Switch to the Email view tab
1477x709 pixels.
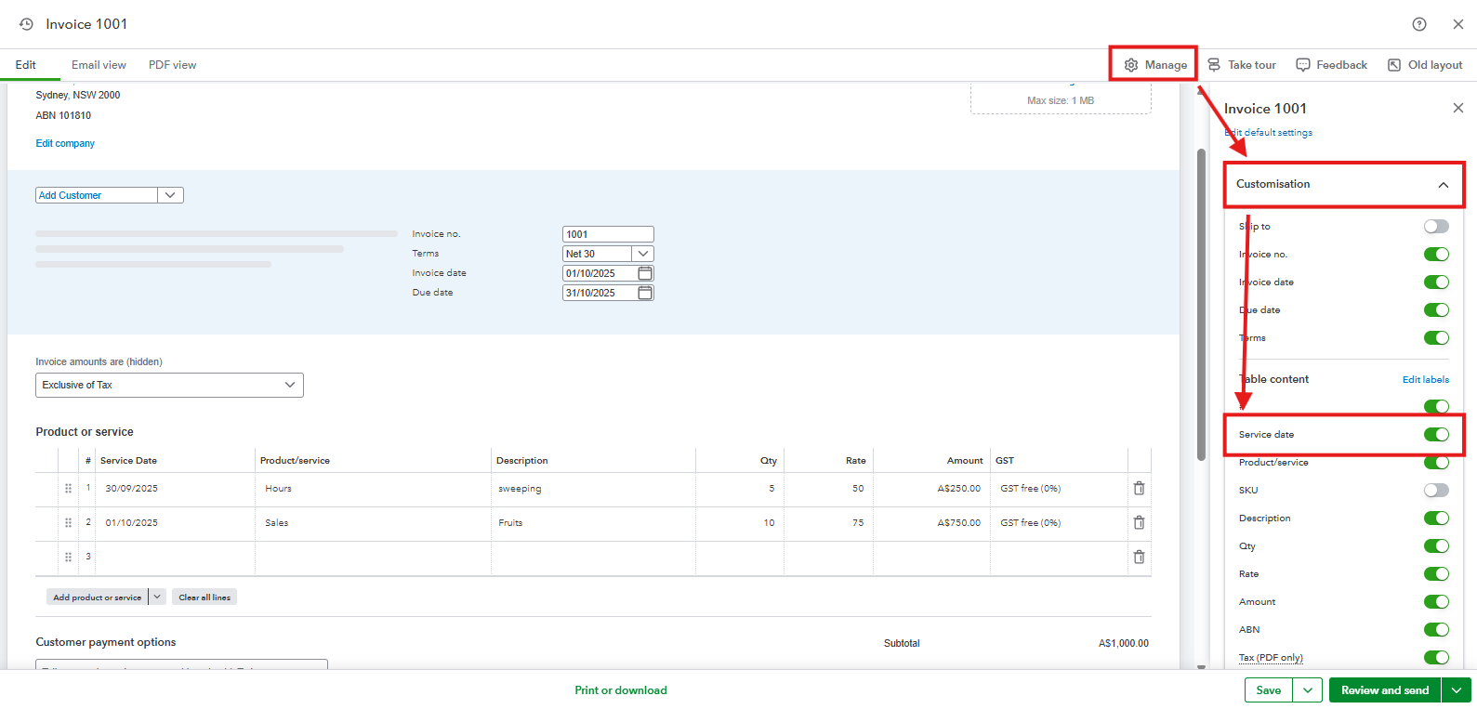(99, 65)
